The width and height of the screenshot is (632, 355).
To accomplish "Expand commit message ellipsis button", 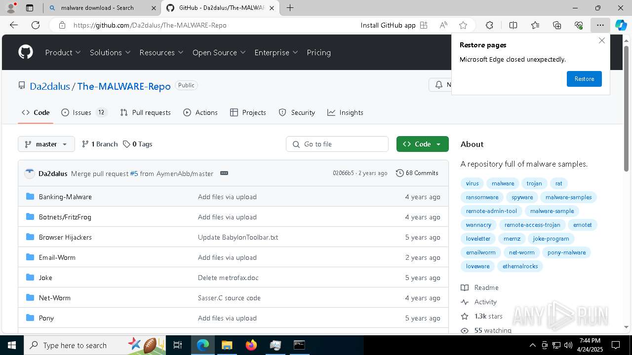I will coord(224,173).
